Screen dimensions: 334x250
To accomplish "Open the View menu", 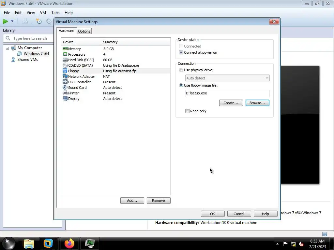I will (31, 13).
